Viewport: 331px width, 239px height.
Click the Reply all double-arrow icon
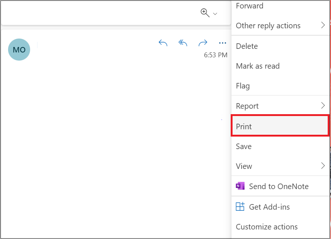click(x=183, y=43)
